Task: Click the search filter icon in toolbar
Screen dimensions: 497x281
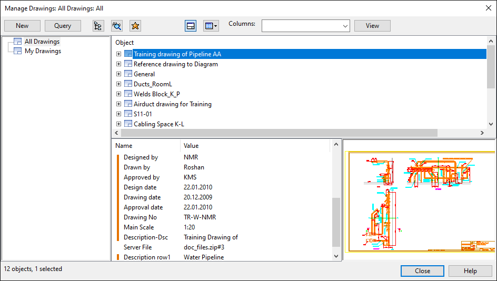Action: (x=116, y=26)
